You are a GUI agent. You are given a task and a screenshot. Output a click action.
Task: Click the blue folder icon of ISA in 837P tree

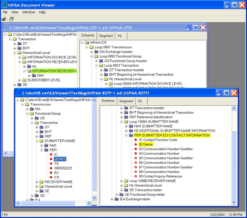(32, 109)
